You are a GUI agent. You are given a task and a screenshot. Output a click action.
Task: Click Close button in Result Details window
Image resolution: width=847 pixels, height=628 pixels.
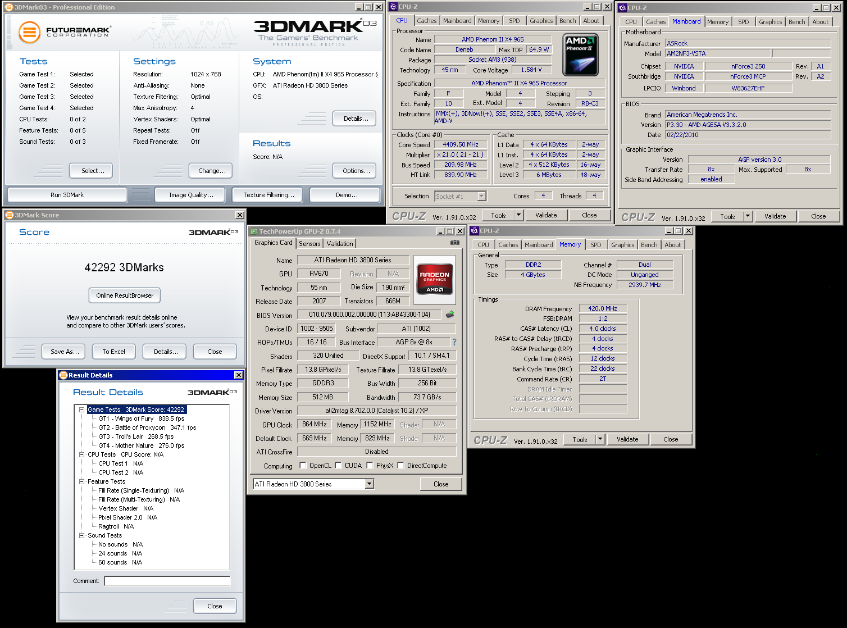215,606
